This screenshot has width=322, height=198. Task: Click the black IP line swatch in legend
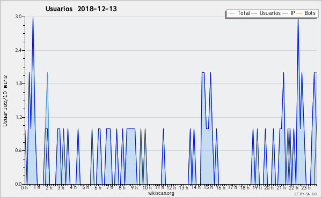coord(286,13)
